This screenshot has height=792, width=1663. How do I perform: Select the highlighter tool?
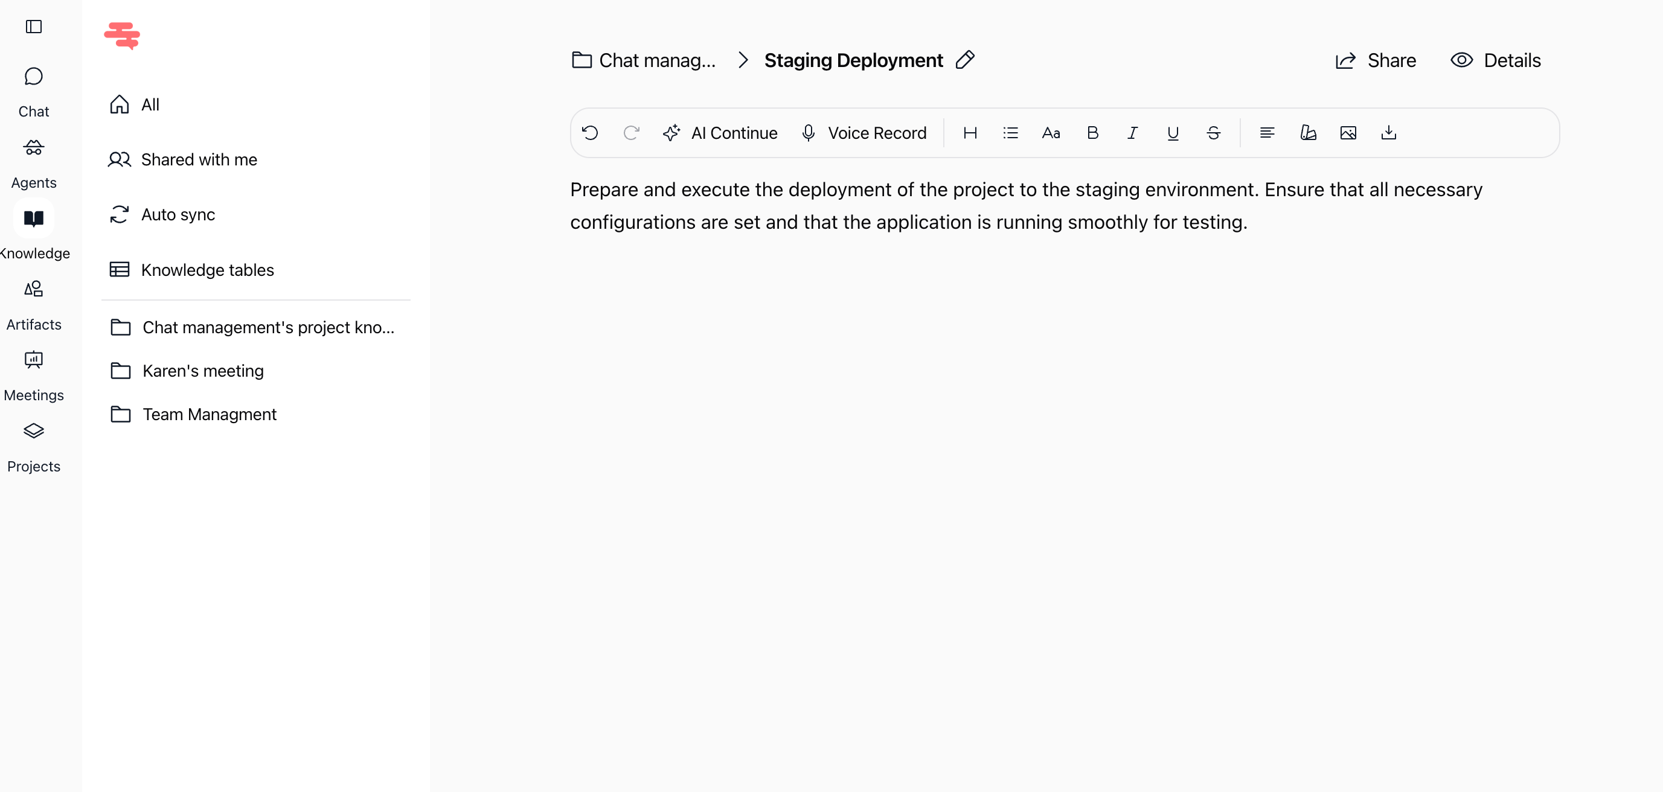click(1308, 133)
